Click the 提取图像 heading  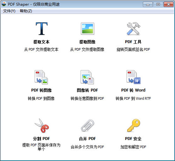point(87,42)
